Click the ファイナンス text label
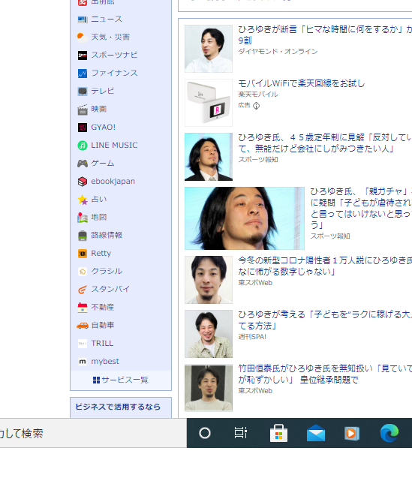This screenshot has width=412, height=481. 114,74
